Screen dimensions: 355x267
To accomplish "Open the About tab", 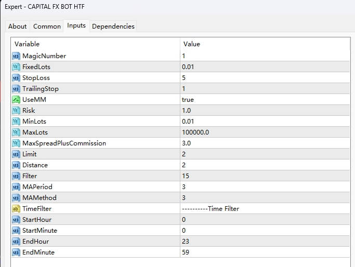I will (18, 26).
